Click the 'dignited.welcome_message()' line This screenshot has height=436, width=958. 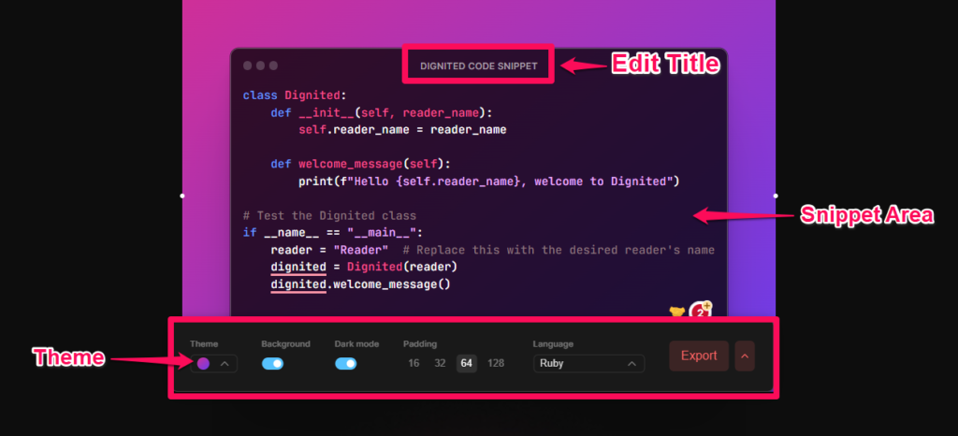tap(360, 284)
